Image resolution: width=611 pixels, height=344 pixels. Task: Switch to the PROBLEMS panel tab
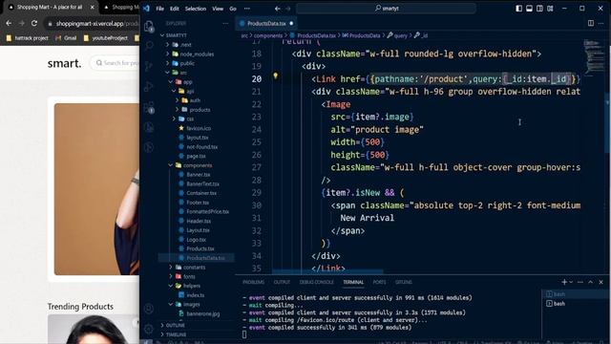[253, 282]
